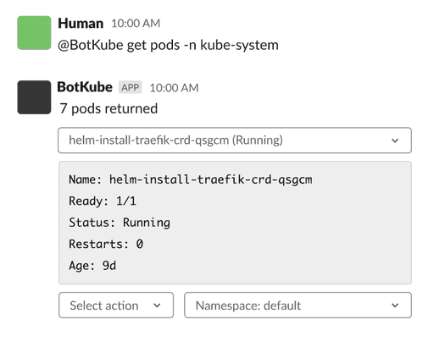Click the Human username
This screenshot has height=347, width=434.
81,23
